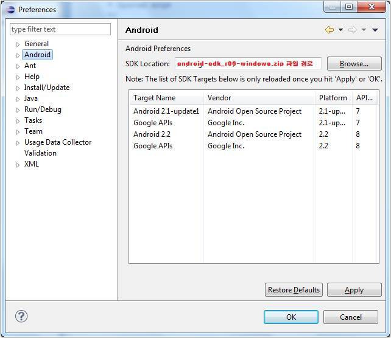
Task: Select the Validation preferences item
Action: 40,153
